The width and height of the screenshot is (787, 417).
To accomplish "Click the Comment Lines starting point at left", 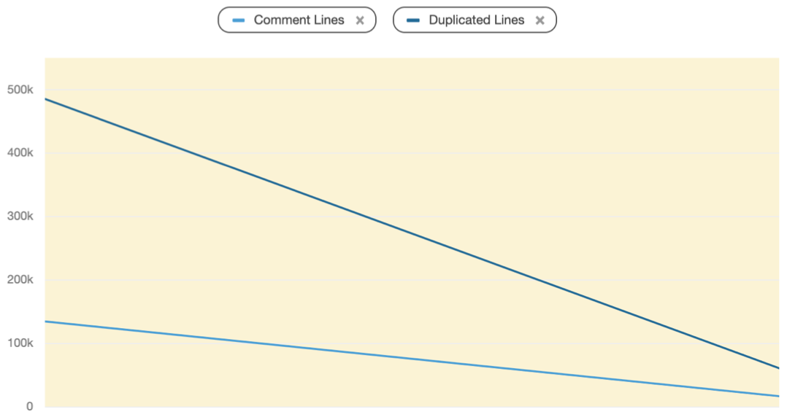I will pos(46,321).
